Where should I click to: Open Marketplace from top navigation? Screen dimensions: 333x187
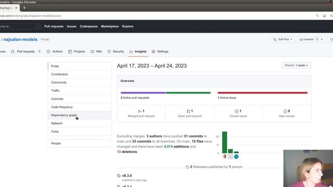[x=110, y=26]
